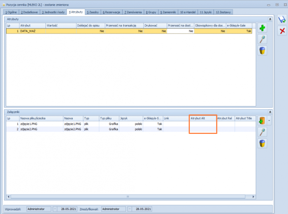Image resolution: width=288 pixels, height=214 pixels.
Task: Click the Typ pliku column header
Action: coord(109,119)
